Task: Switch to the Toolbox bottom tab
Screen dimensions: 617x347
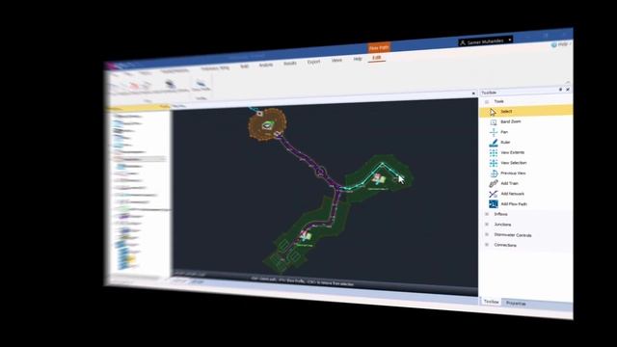Action: 491,302
